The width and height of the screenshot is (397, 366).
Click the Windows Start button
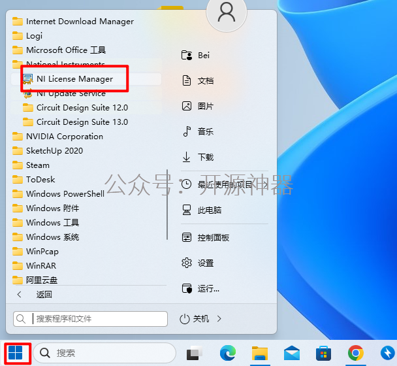pyautogui.click(x=16, y=352)
